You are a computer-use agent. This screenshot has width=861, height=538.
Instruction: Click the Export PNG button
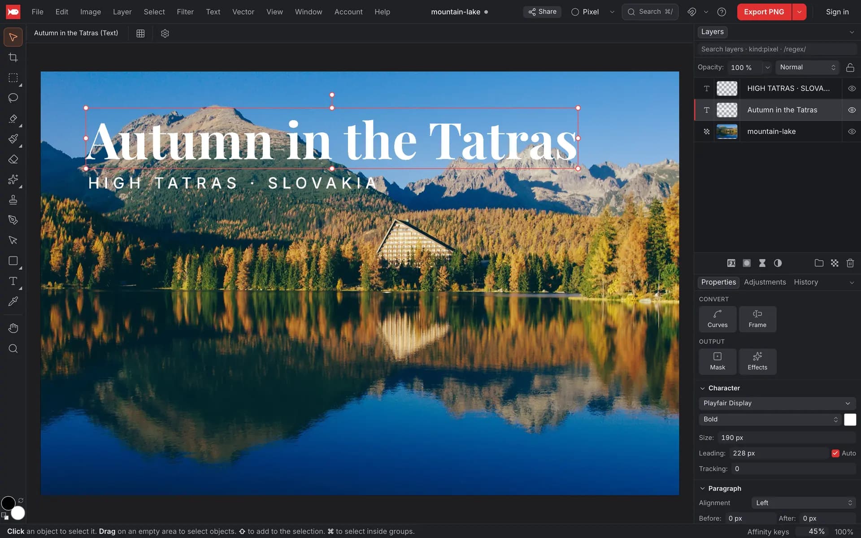click(764, 12)
